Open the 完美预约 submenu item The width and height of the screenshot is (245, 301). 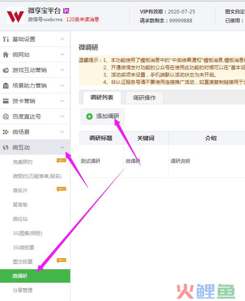23,162
